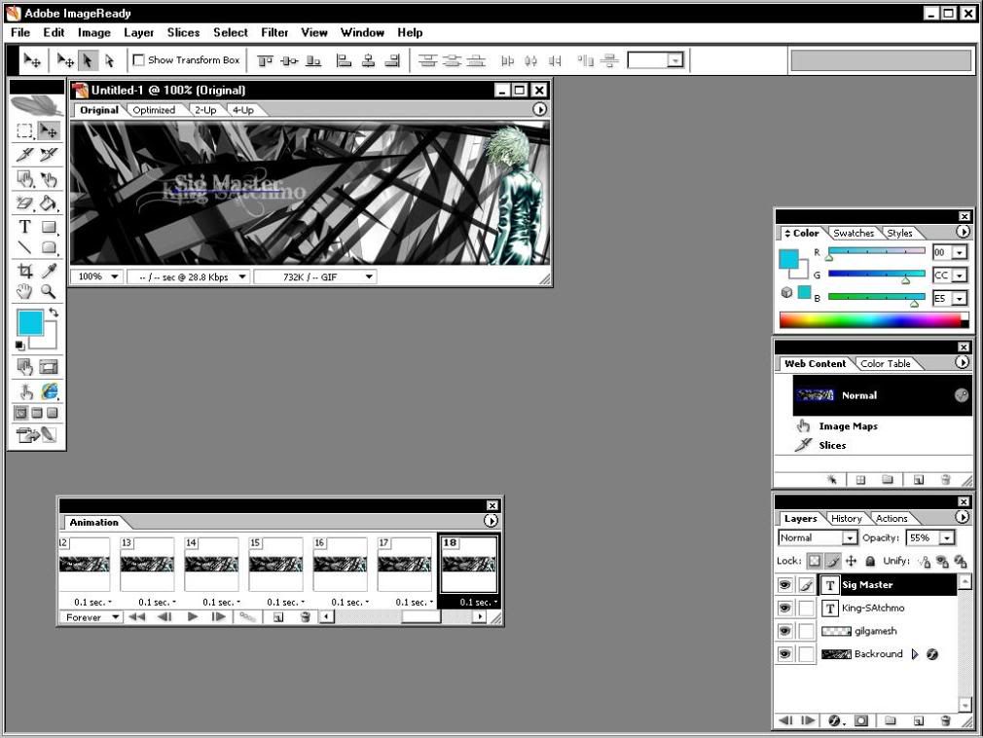Toggle lock position of layer
This screenshot has width=983, height=738.
pyautogui.click(x=851, y=561)
